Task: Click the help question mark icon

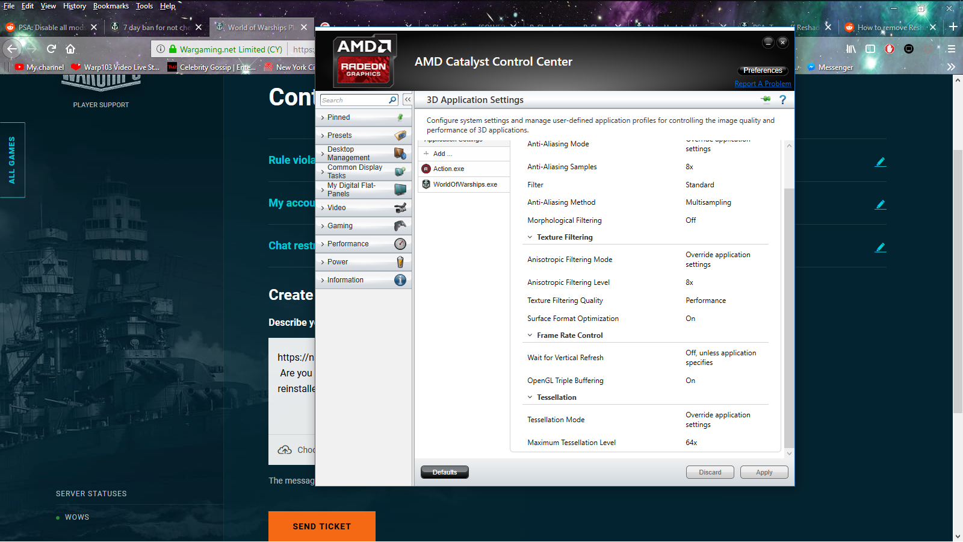Action: [782, 100]
